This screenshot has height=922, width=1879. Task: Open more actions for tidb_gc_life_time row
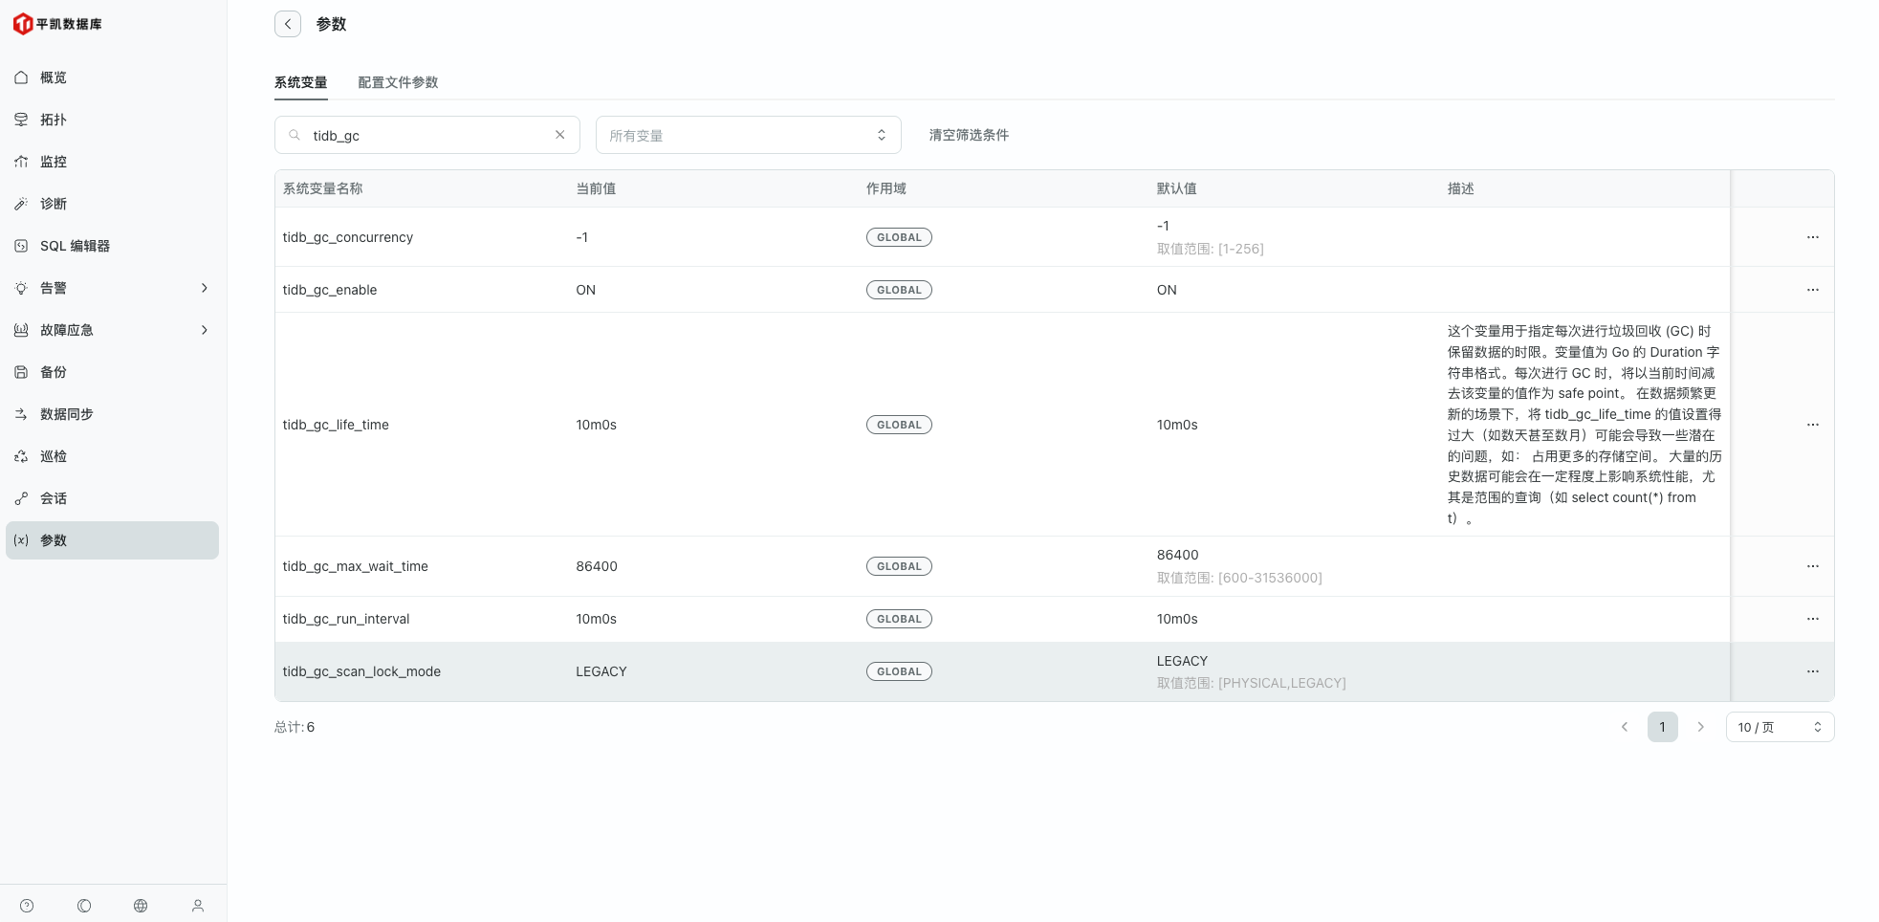point(1812,425)
